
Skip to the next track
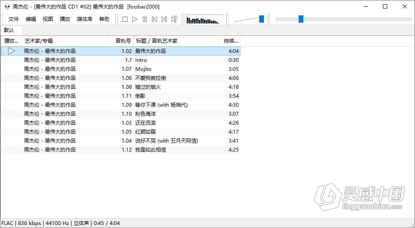click(164, 19)
